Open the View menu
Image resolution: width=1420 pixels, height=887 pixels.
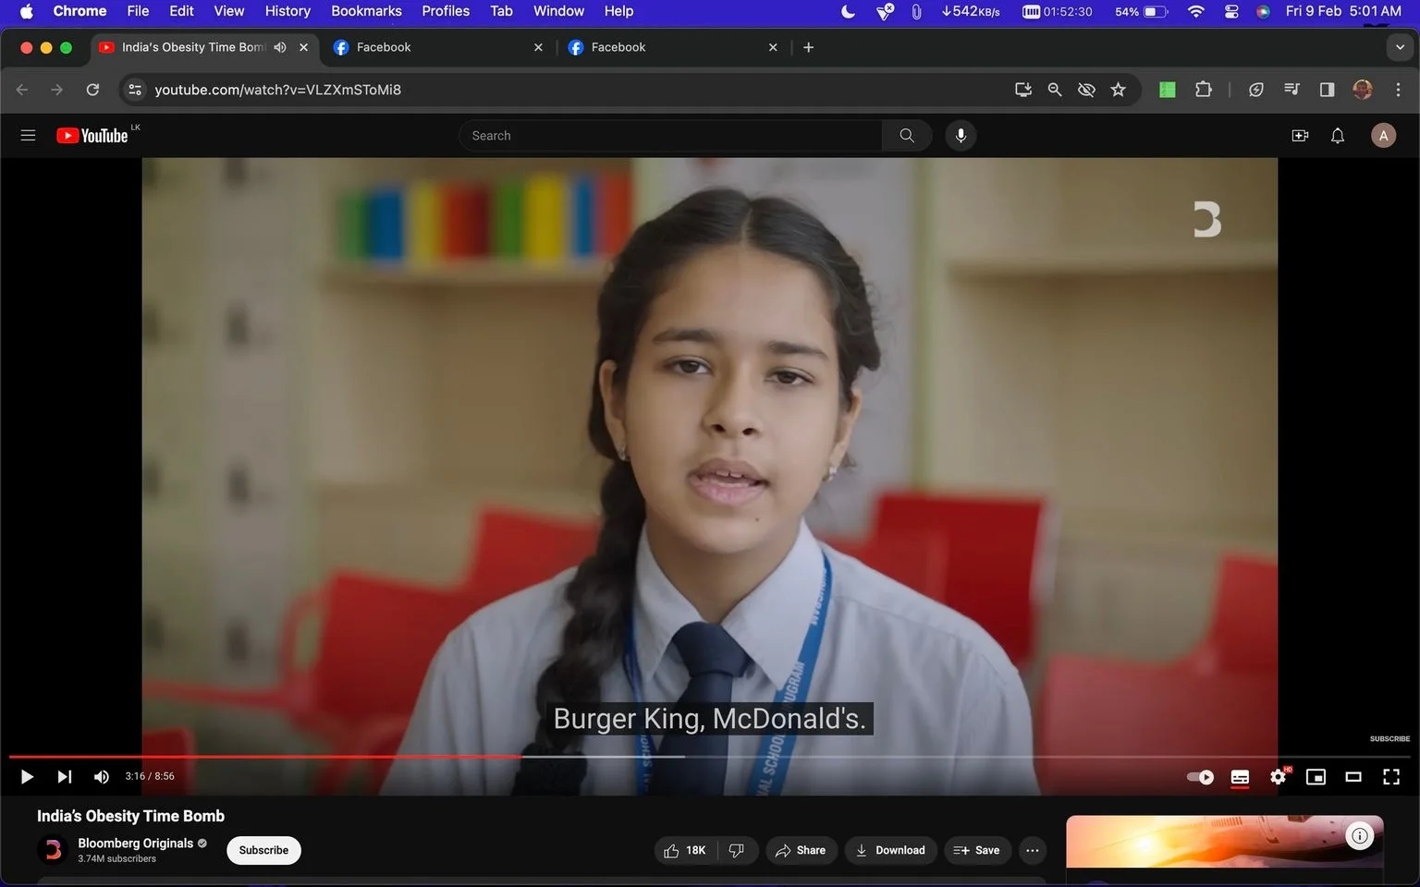(x=228, y=11)
